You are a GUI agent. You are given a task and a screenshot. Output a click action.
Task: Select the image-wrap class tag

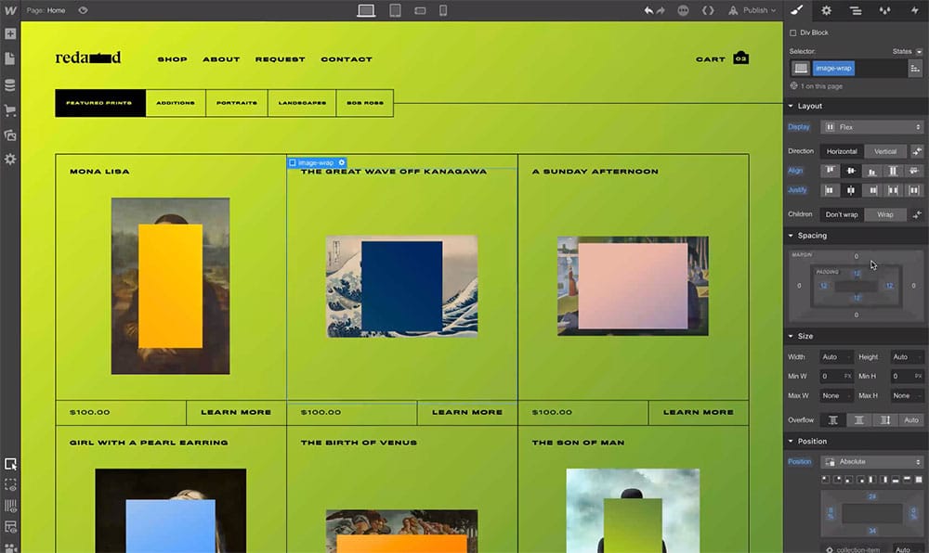833,68
